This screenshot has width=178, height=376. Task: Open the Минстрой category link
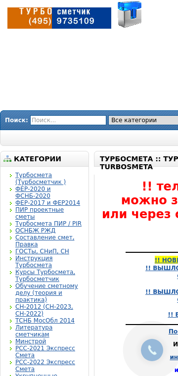pyautogui.click(x=31, y=341)
